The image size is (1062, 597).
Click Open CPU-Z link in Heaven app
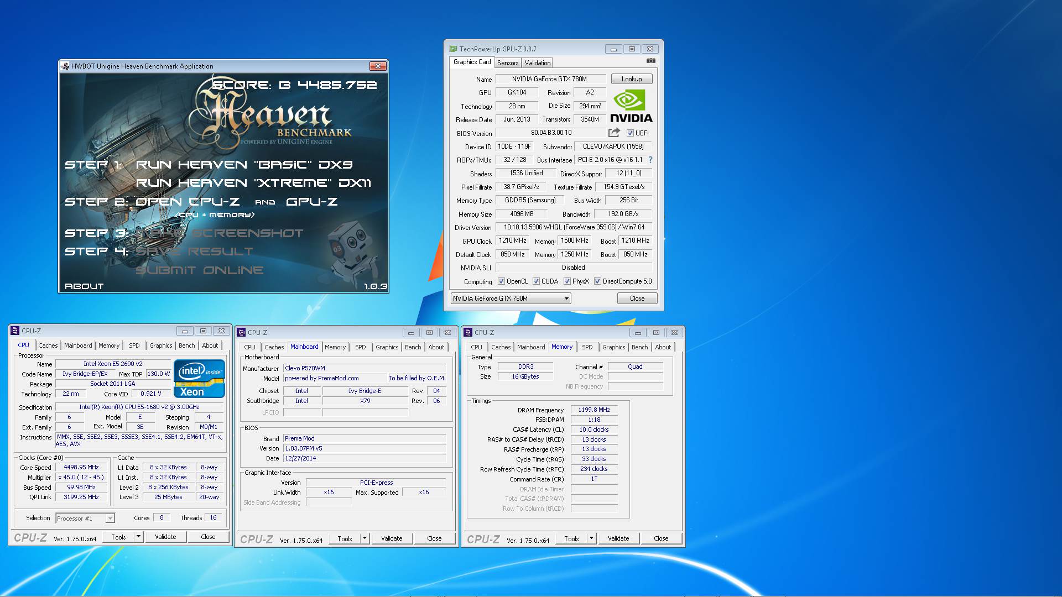(188, 202)
